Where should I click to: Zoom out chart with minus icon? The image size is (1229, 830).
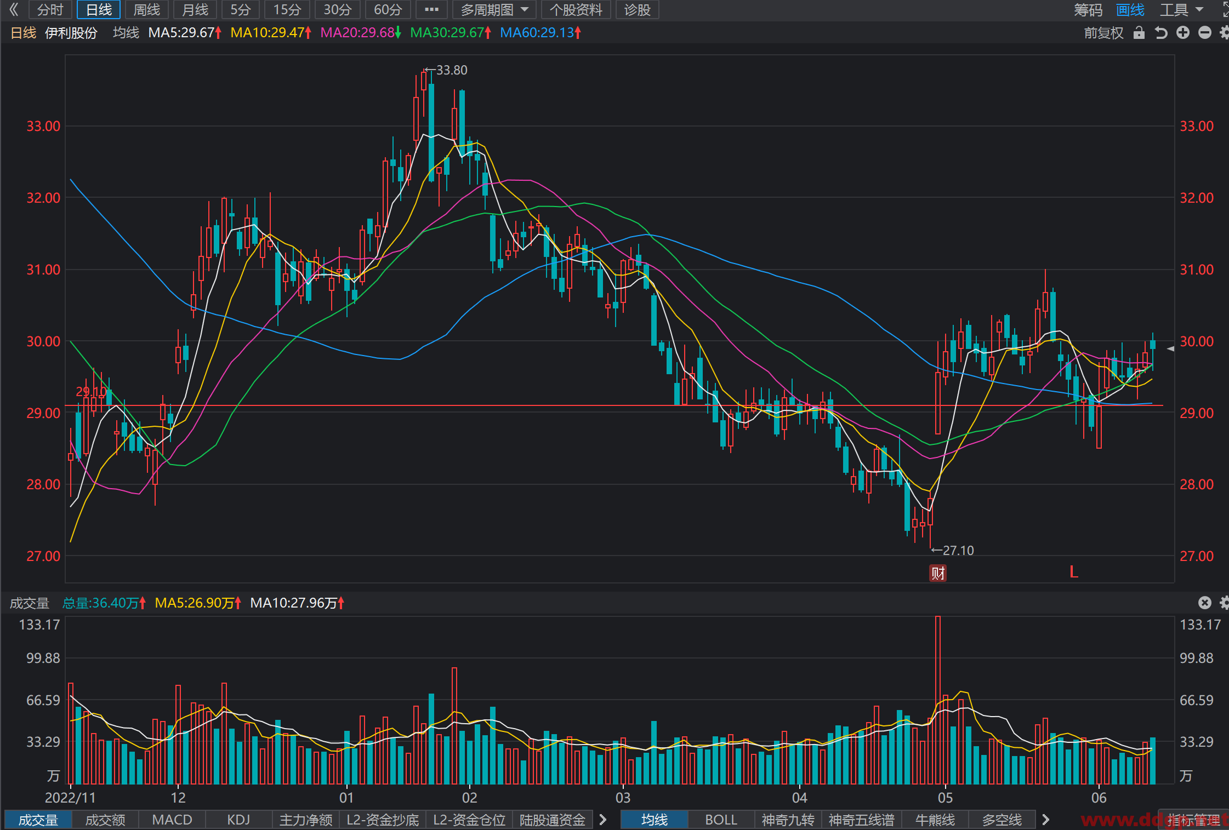(1205, 33)
